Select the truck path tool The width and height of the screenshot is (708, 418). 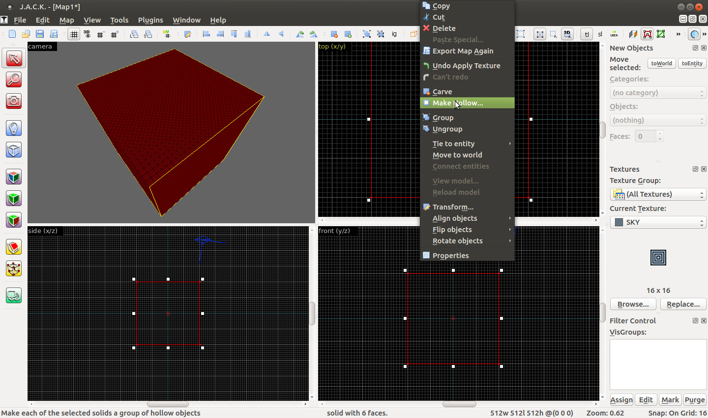14,295
